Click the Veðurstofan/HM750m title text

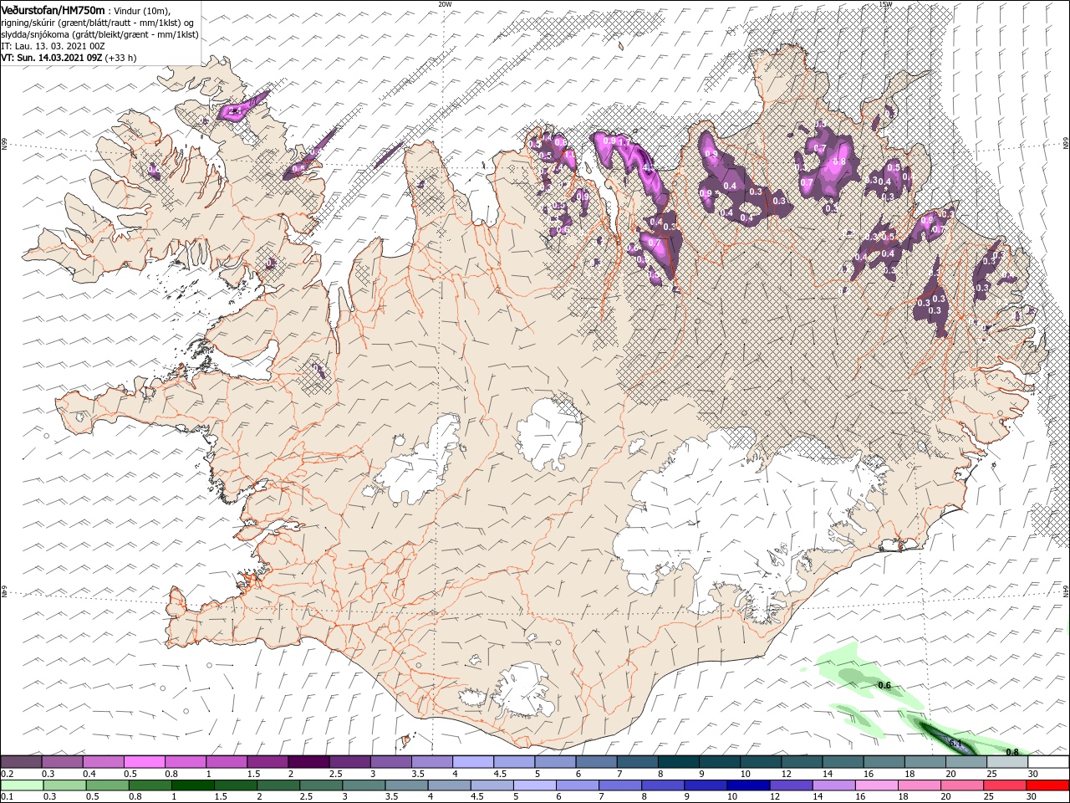pyautogui.click(x=53, y=9)
